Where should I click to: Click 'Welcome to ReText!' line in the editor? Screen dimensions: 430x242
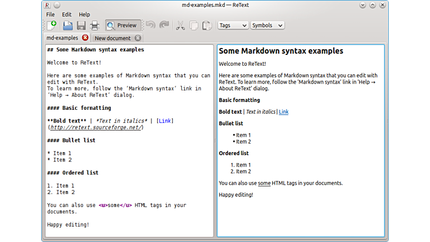[x=74, y=62]
